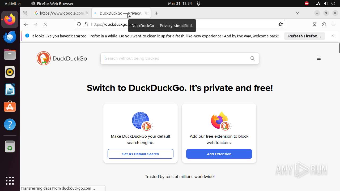Open Rhythmbox music player in dock
340x191 pixels.
pos(10,72)
